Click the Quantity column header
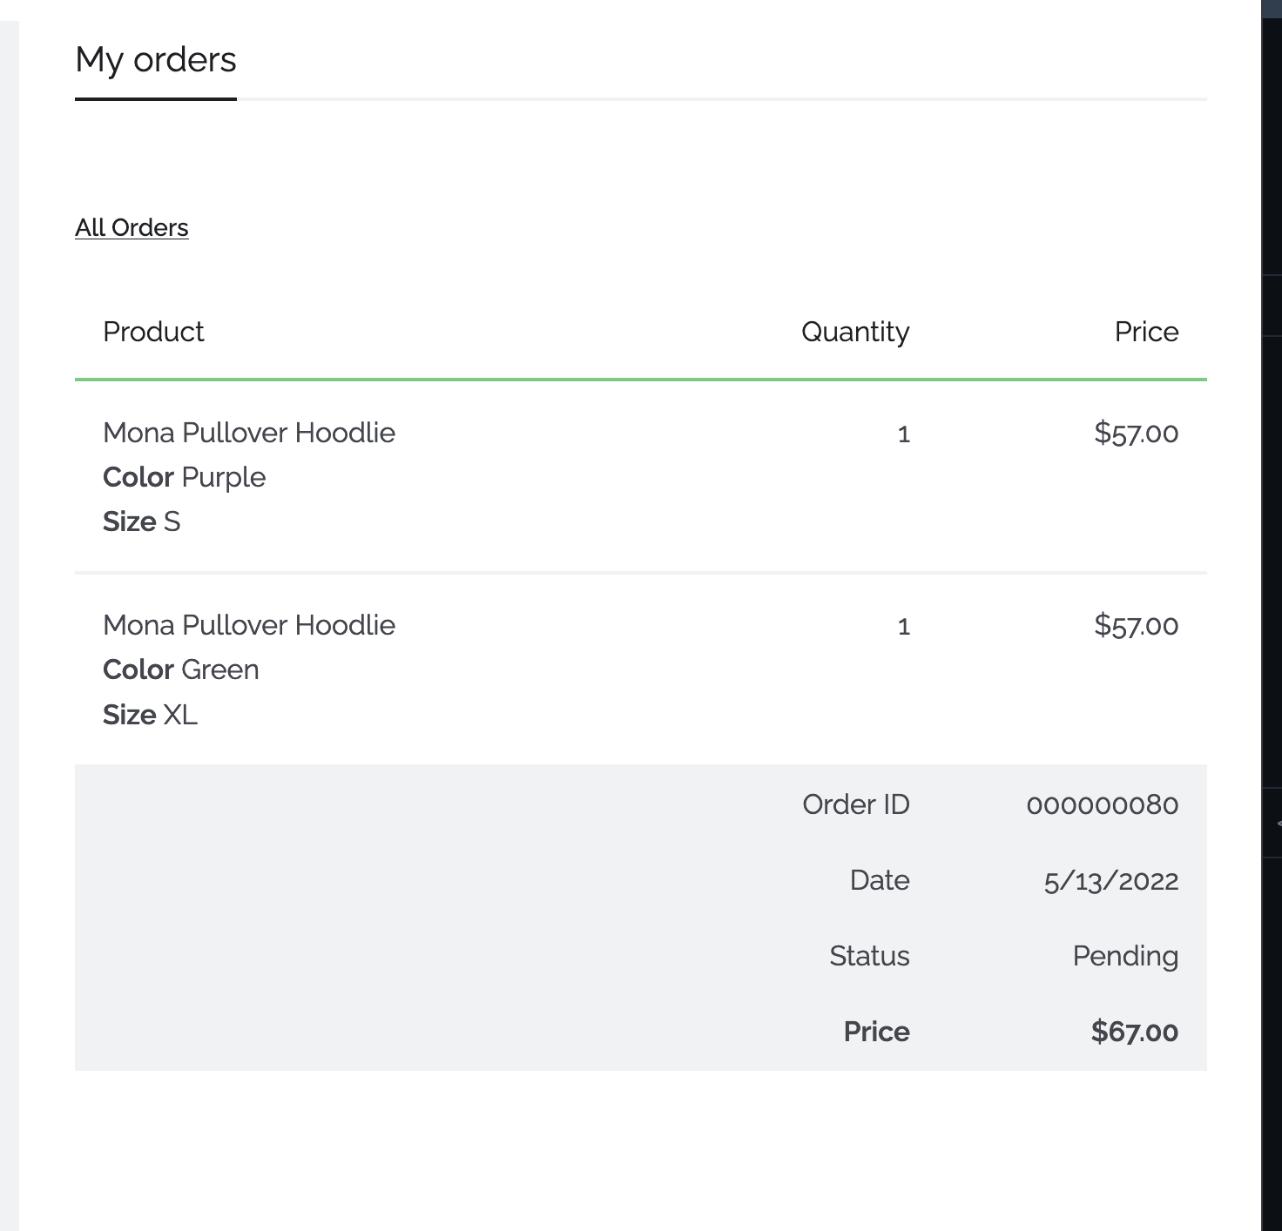The width and height of the screenshot is (1282, 1231). point(854,332)
